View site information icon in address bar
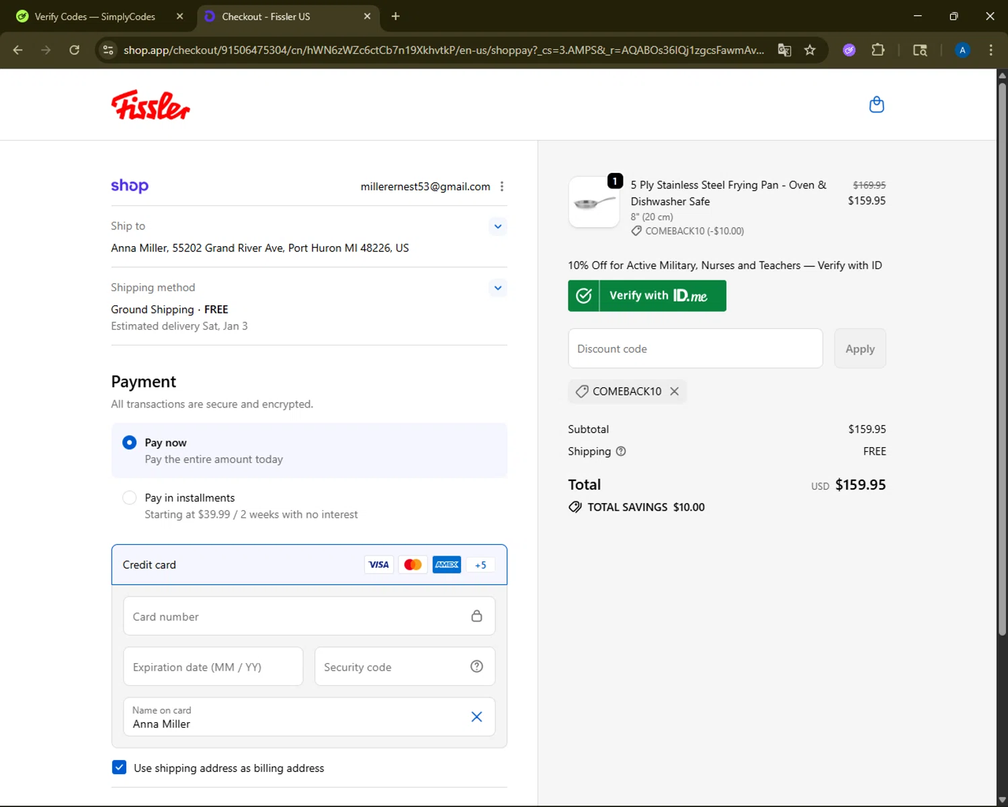1008x807 pixels. point(108,50)
